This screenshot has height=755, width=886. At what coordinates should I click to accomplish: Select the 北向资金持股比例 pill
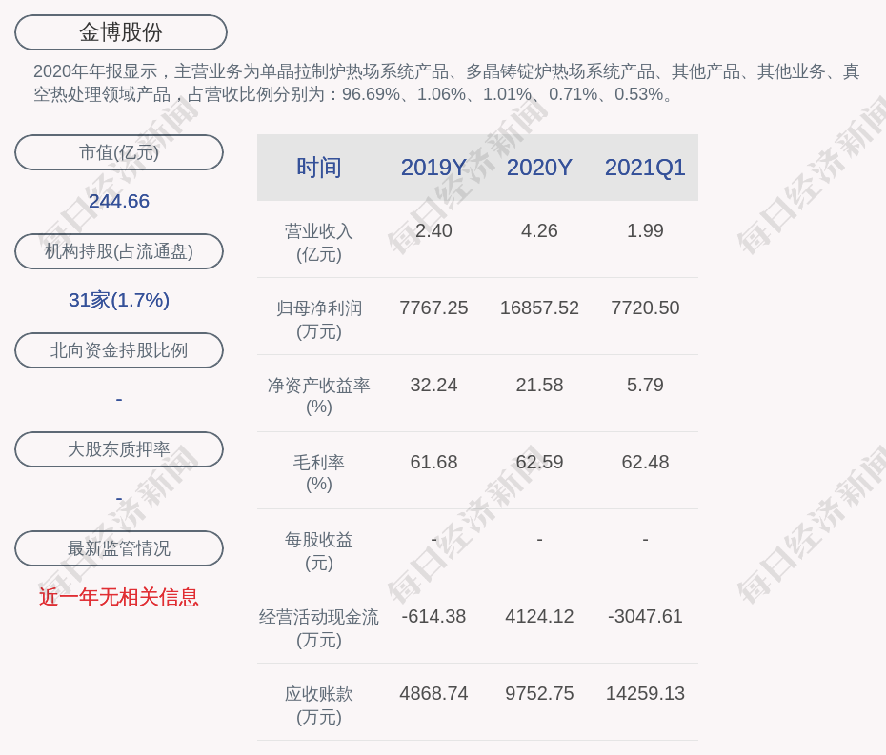tap(119, 350)
